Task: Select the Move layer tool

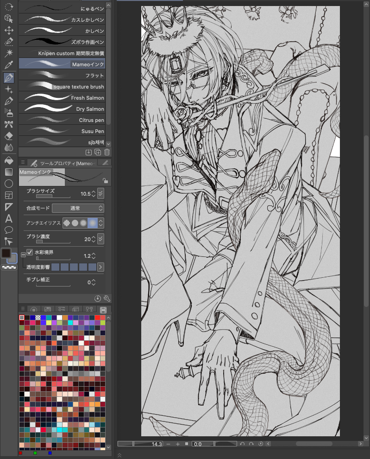Action: click(x=9, y=30)
